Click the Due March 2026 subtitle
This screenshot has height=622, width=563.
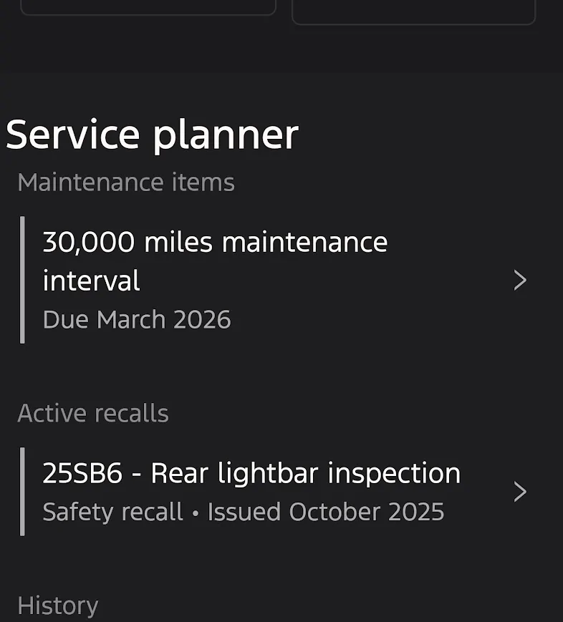(x=137, y=319)
